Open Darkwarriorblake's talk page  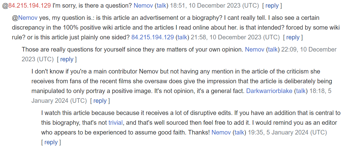click(x=301, y=91)
